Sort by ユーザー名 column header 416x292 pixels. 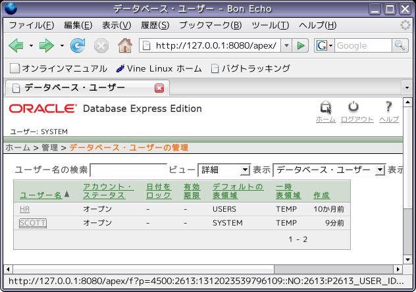(x=41, y=195)
